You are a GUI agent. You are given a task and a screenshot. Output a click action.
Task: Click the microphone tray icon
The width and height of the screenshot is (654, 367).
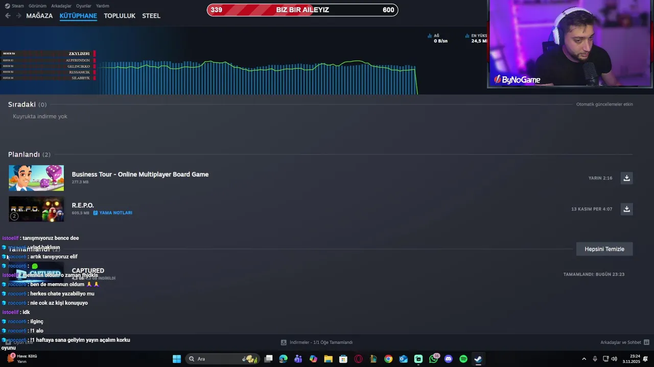point(595,359)
